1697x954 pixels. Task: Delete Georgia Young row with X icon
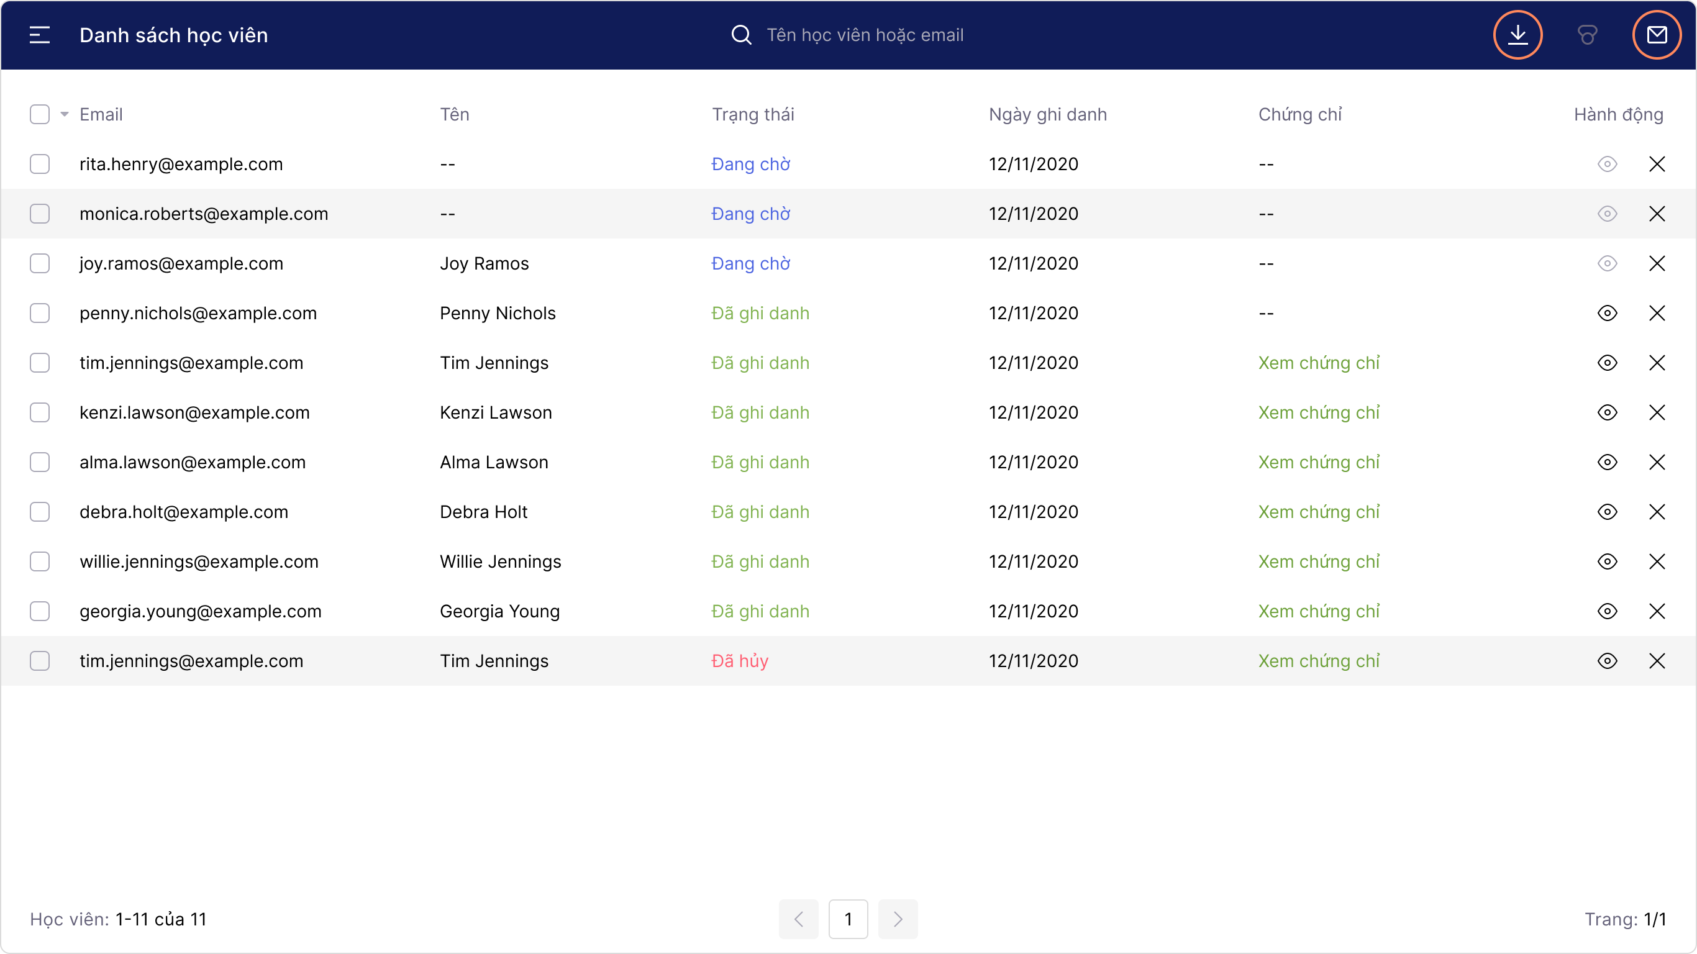(x=1656, y=611)
